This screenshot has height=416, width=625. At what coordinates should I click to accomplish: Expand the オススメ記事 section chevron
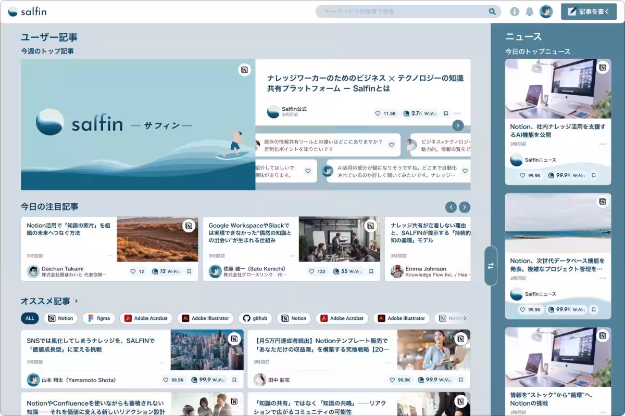point(77,301)
